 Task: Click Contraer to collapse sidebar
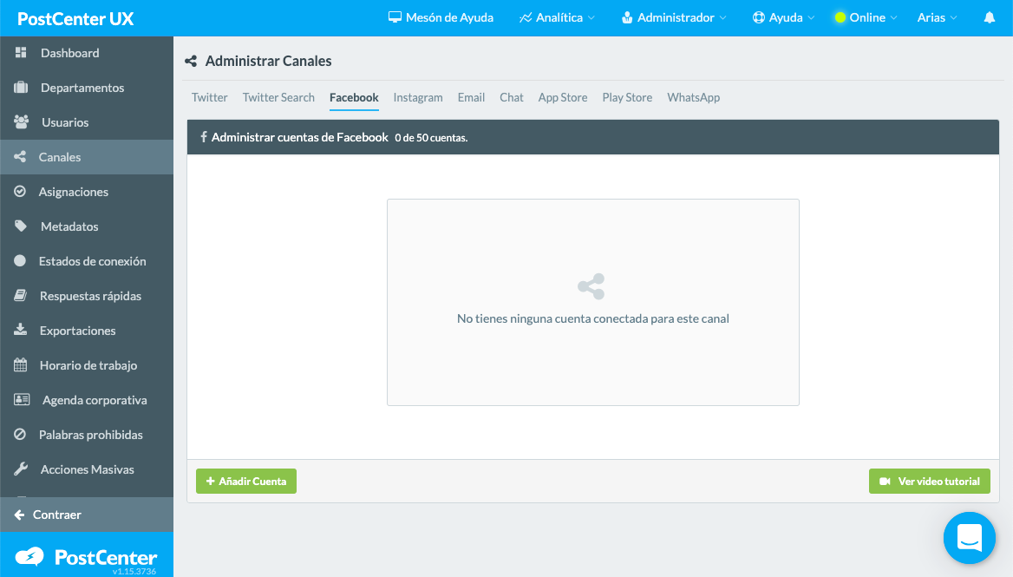pos(87,515)
